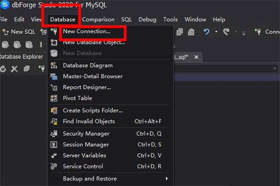Viewport: 280px width, 186px height.
Task: Open the Tools menu
Action: pyautogui.click(x=170, y=20)
